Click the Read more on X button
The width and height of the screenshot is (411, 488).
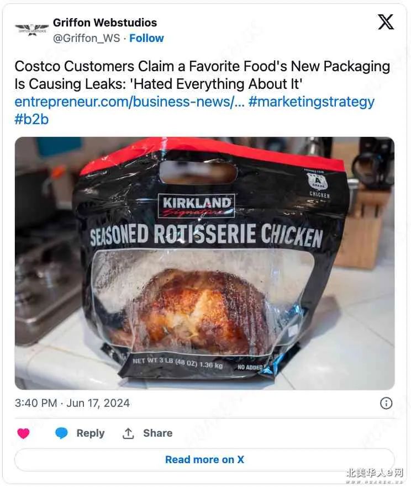coord(204,460)
